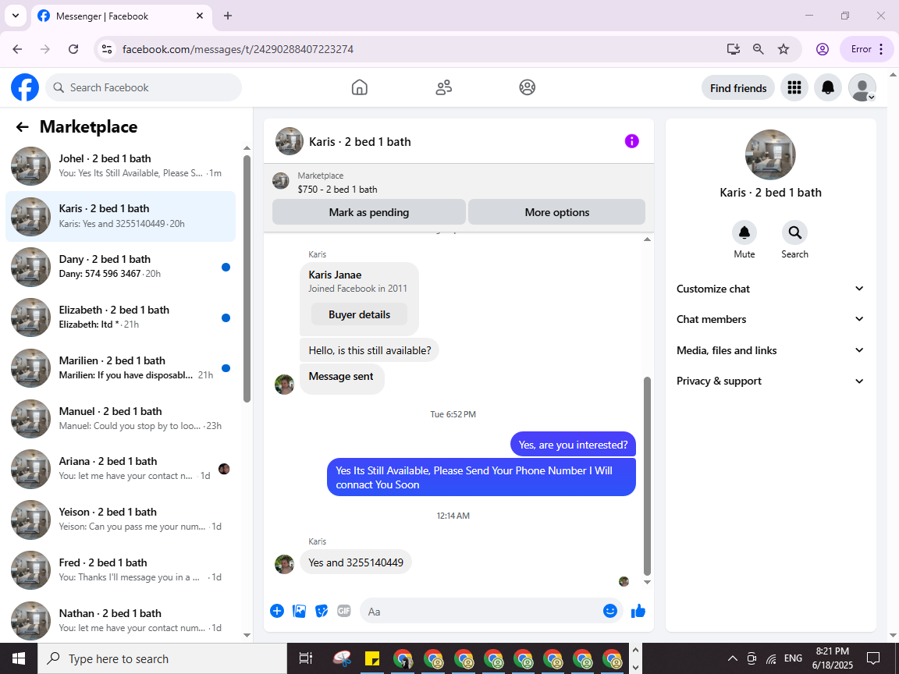Image resolution: width=899 pixels, height=674 pixels.
Task: Open the Marilien 2 bed 1 bath conversation
Action: [x=120, y=368]
